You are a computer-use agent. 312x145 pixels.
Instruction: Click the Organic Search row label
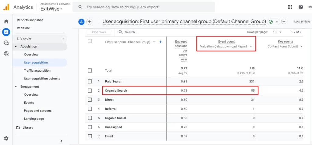(116, 90)
